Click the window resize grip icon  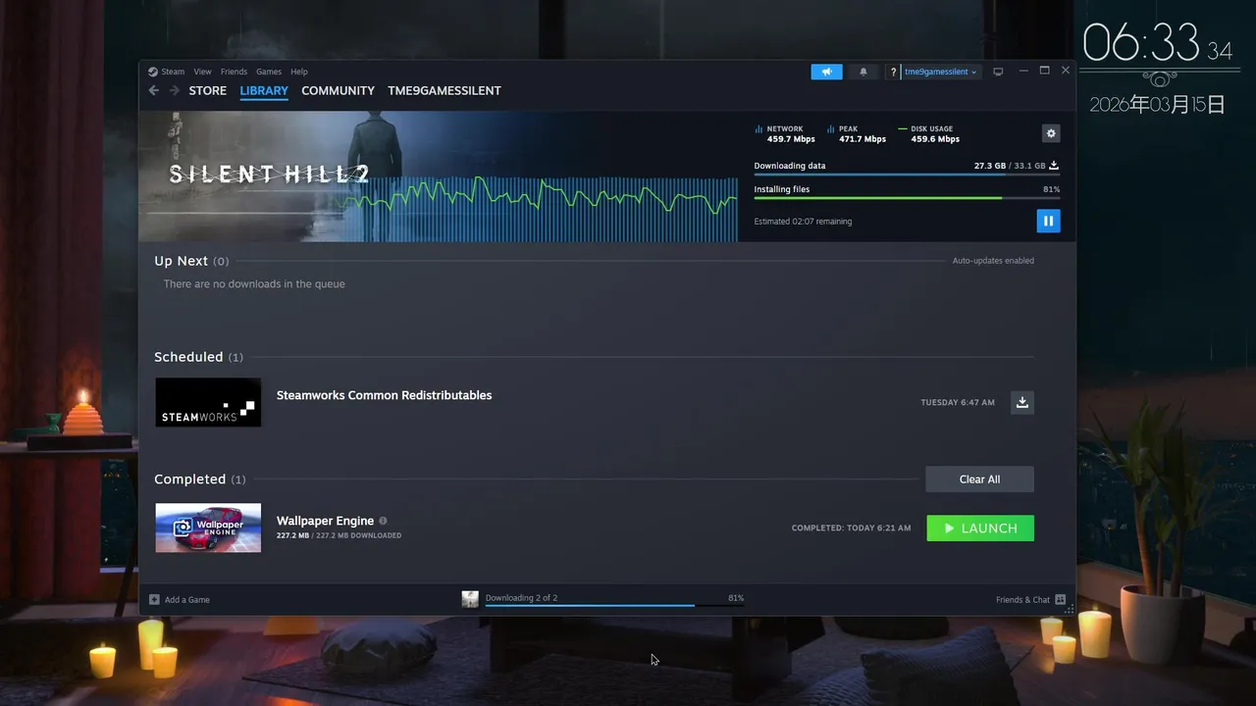tap(1070, 609)
